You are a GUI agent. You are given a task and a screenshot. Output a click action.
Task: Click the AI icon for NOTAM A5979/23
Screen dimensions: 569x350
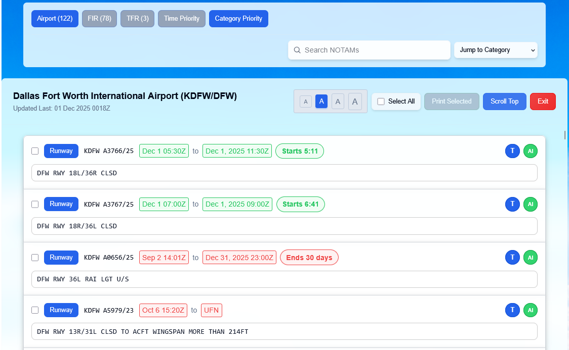click(530, 310)
